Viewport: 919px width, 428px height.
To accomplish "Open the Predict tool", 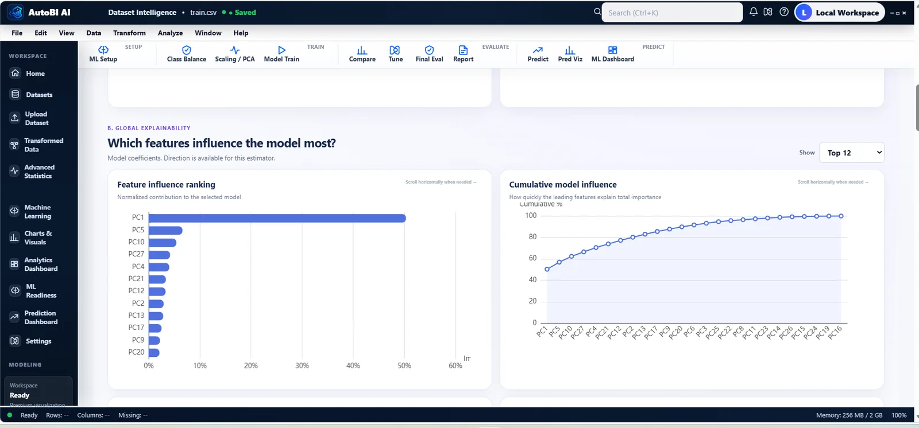I will [538, 54].
